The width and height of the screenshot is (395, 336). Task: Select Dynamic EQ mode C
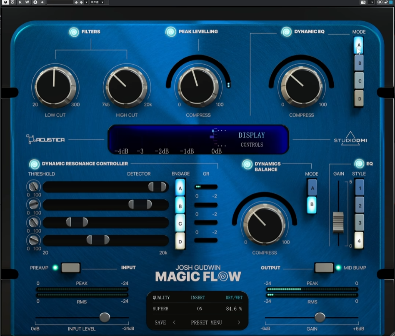point(359,80)
